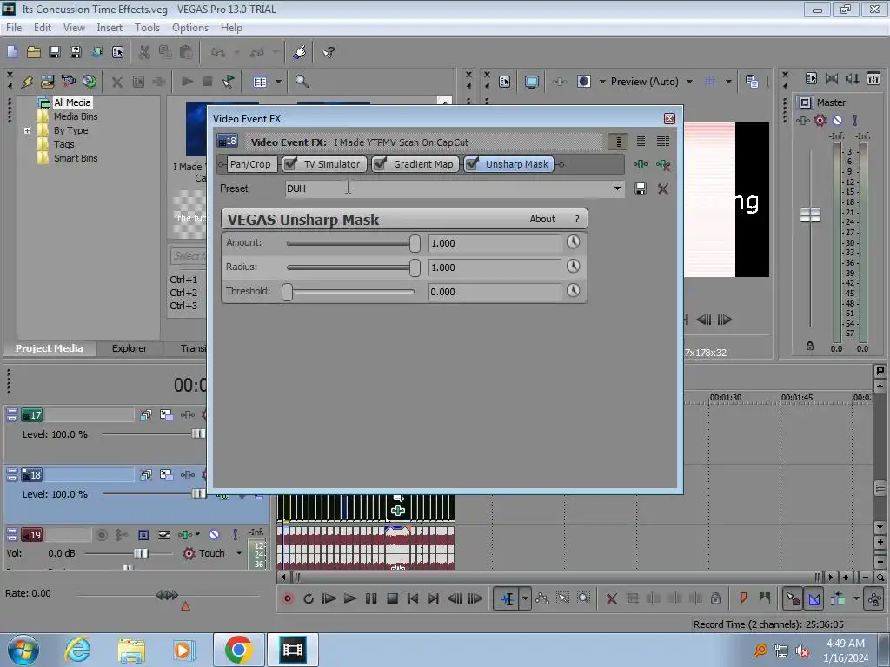The height and width of the screenshot is (667, 890).
Task: Open plug-in chain button icon
Action: (x=641, y=164)
